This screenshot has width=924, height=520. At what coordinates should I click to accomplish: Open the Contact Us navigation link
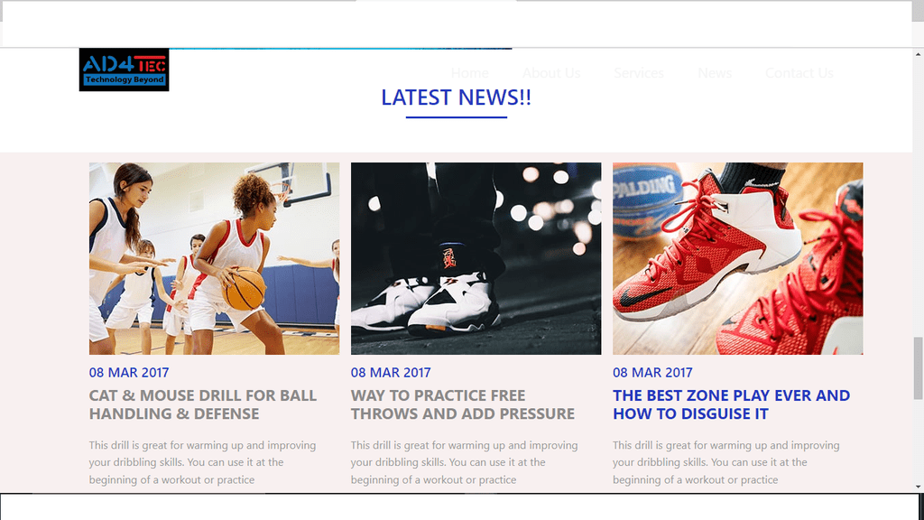point(799,73)
